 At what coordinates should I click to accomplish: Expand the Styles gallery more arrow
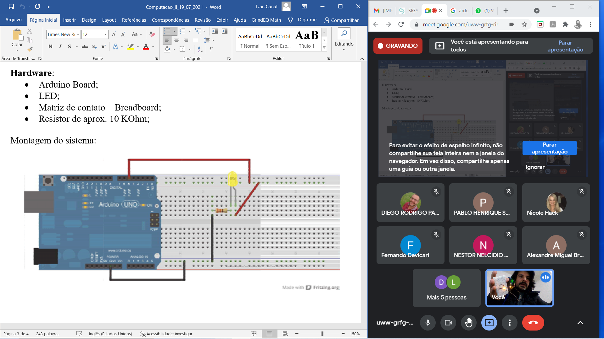click(x=324, y=48)
